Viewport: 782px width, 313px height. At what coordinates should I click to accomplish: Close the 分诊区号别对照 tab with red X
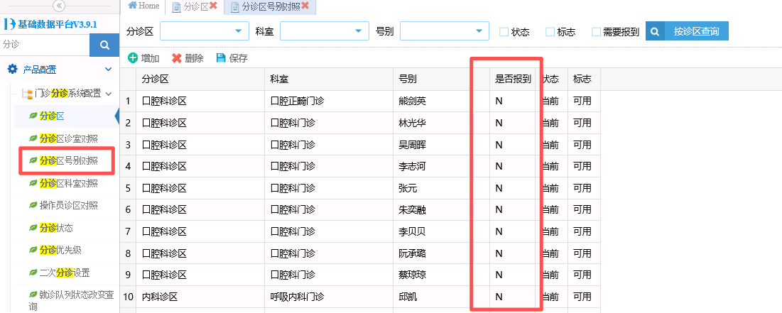pyautogui.click(x=305, y=6)
